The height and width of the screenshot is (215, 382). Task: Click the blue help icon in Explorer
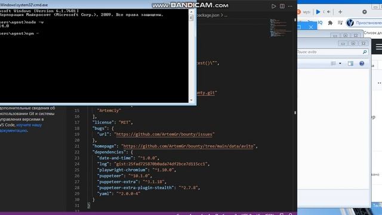coord(362,64)
